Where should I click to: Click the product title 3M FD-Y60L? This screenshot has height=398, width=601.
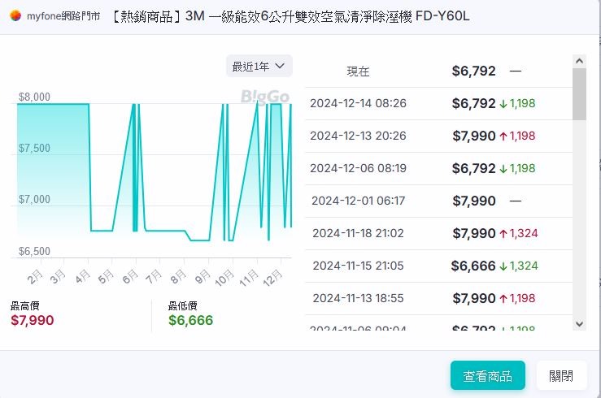coord(291,16)
